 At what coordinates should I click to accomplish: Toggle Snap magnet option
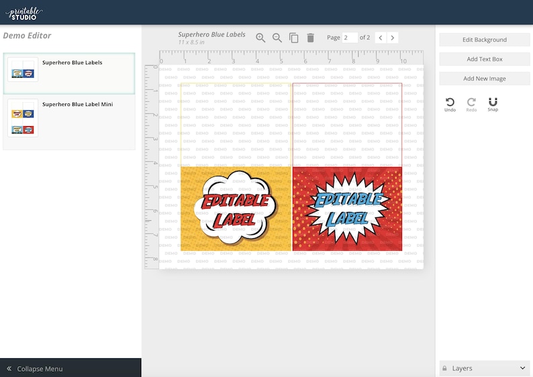coord(493,105)
